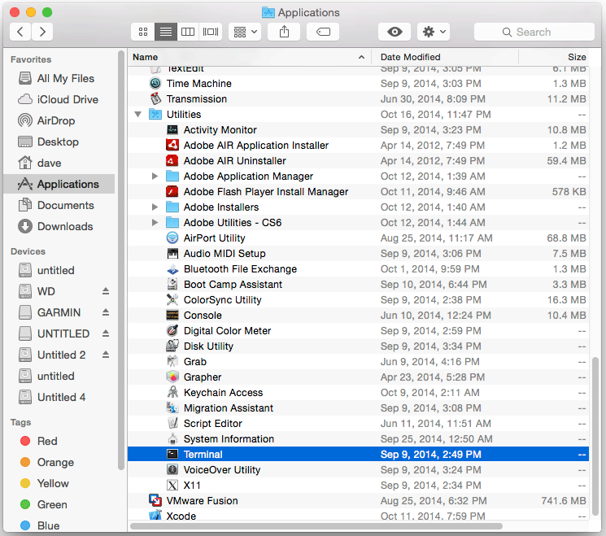The image size is (606, 536).
Task: Click the Migration Assistant icon
Action: (172, 408)
